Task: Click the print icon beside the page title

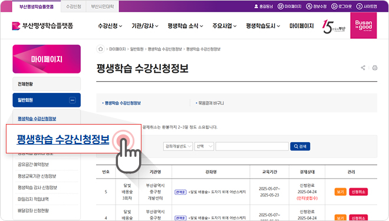Action: tap(375, 68)
